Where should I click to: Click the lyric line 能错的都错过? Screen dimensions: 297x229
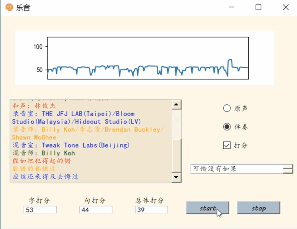click(x=34, y=169)
